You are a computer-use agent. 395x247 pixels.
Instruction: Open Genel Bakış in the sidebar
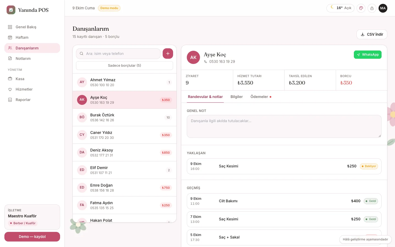point(32,27)
